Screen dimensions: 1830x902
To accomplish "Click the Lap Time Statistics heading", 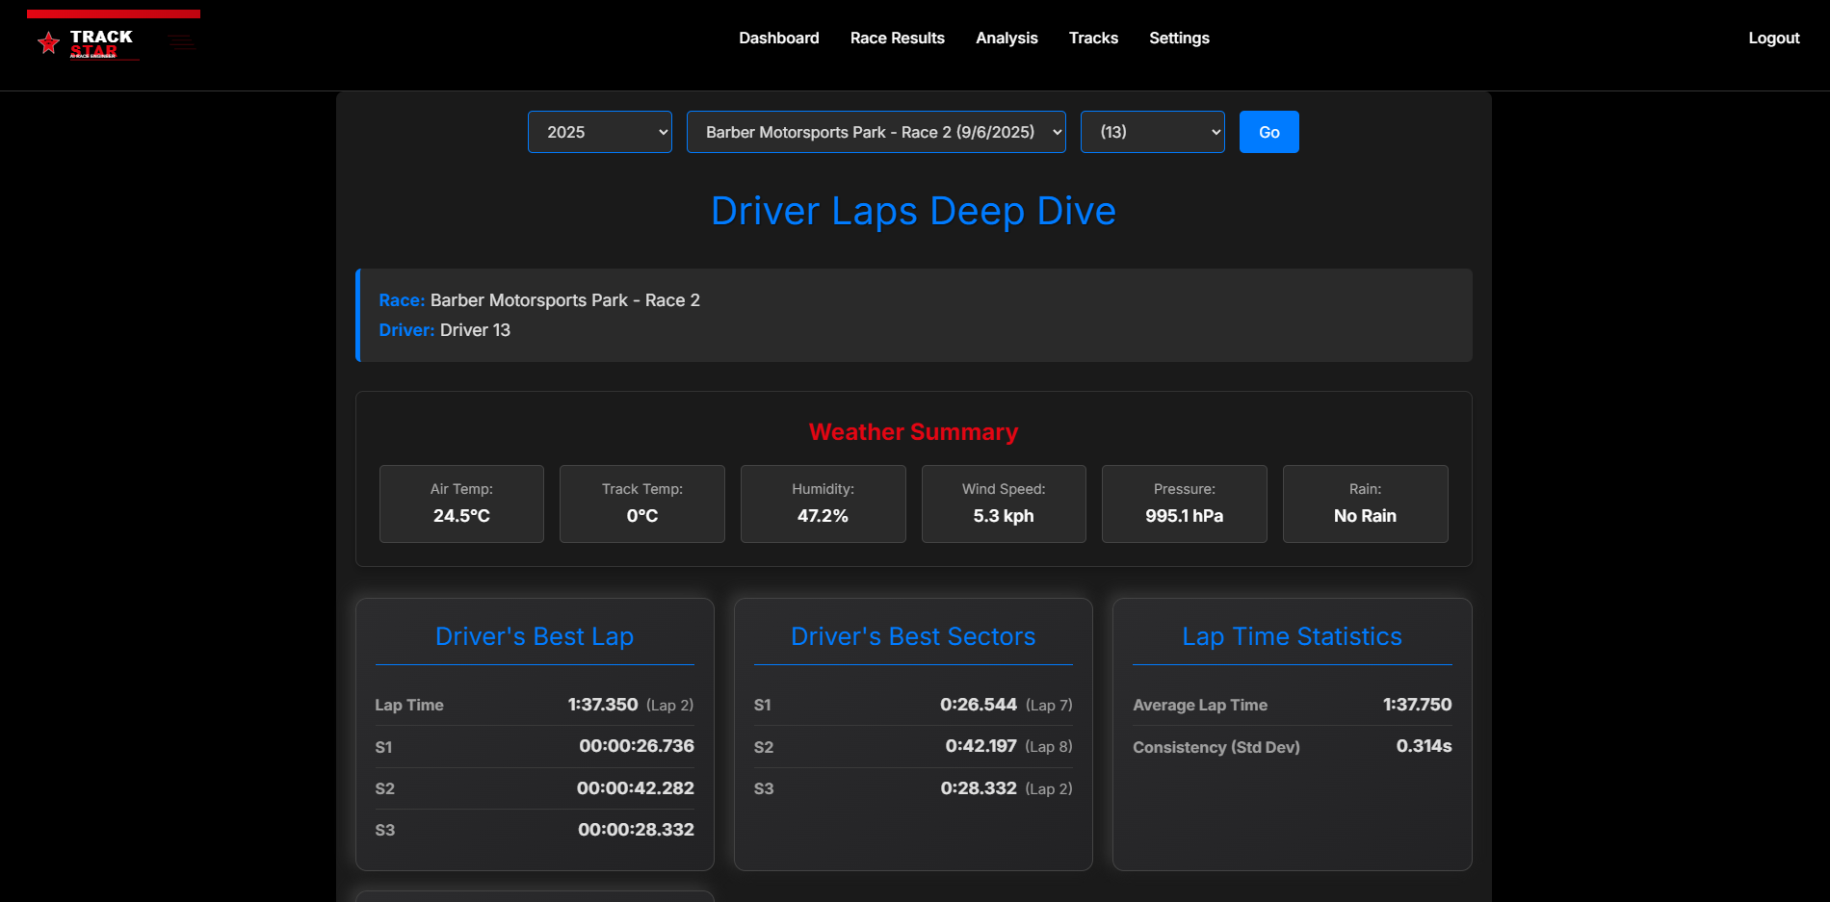I will tap(1292, 636).
